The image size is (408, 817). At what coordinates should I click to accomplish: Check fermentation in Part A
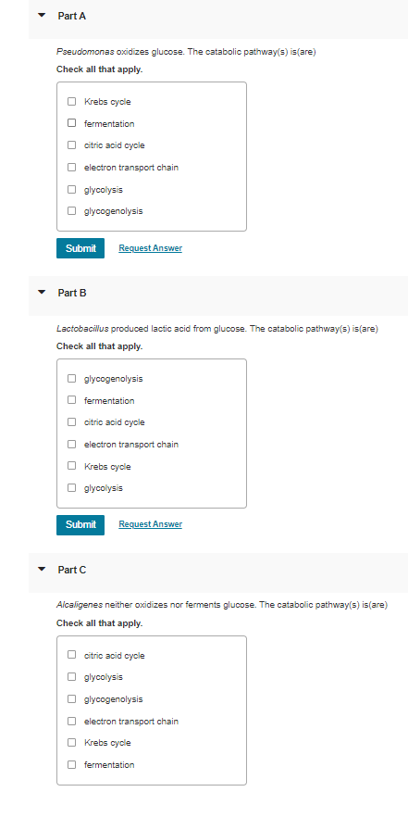[72, 123]
